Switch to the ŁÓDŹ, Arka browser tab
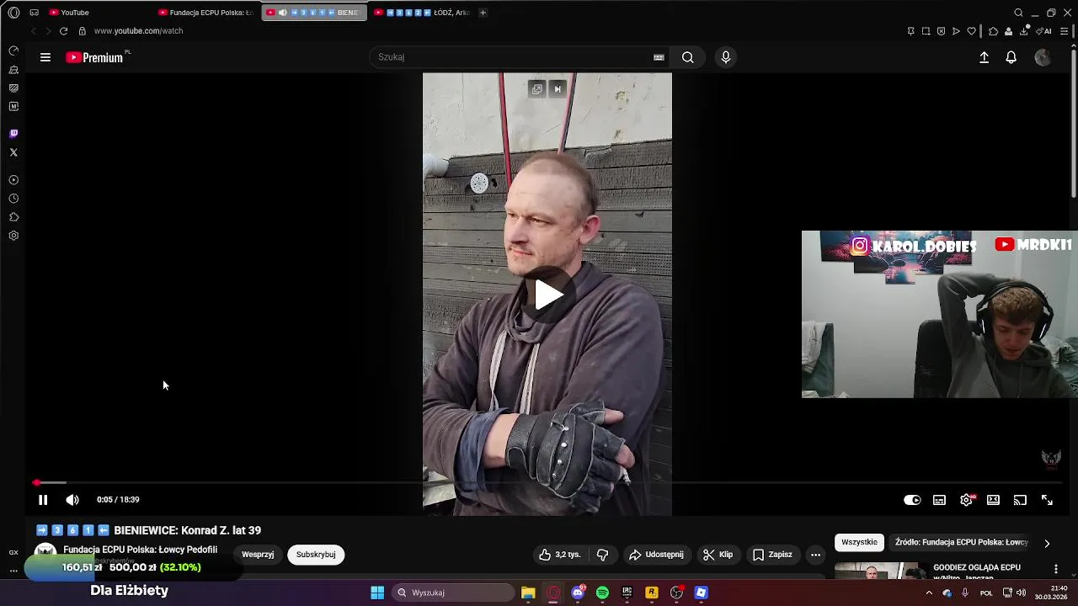 [x=421, y=13]
